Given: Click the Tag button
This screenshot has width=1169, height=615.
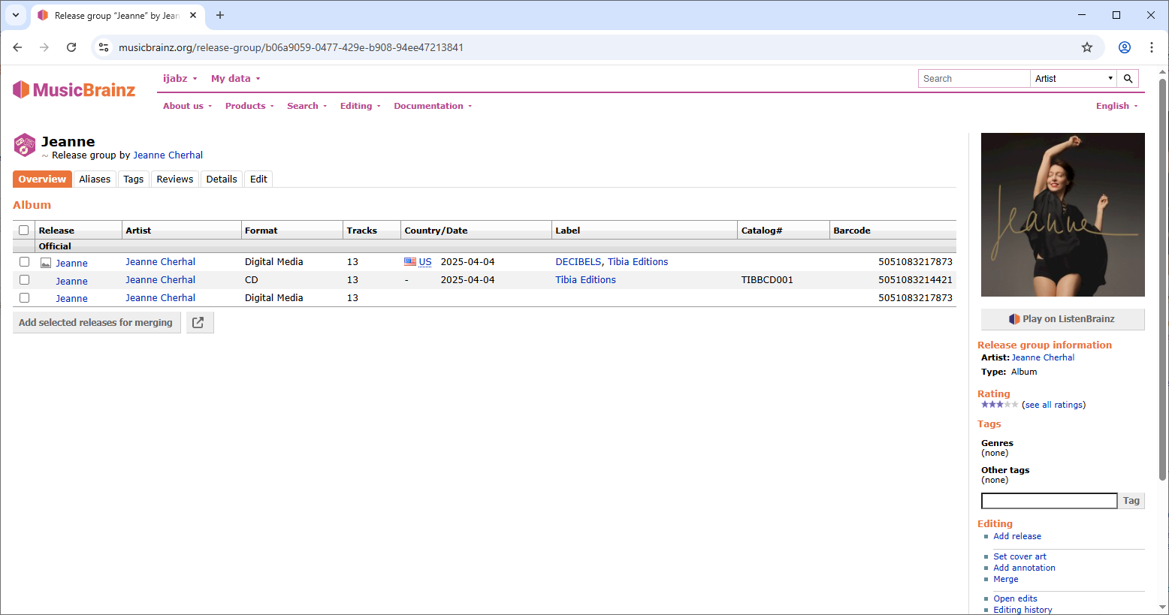Looking at the screenshot, I should pos(1131,501).
